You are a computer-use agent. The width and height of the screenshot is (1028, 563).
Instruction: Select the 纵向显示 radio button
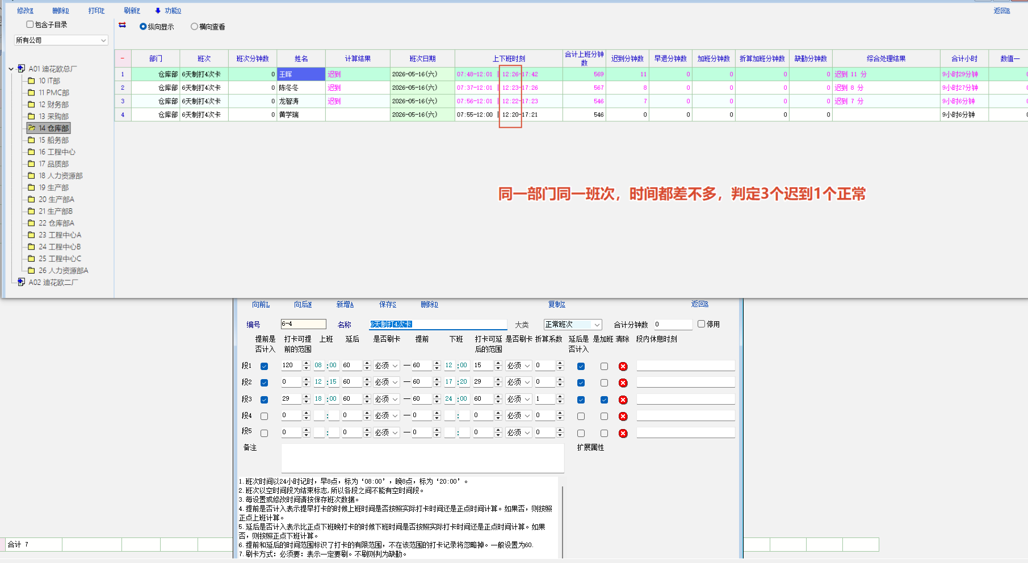tap(143, 26)
